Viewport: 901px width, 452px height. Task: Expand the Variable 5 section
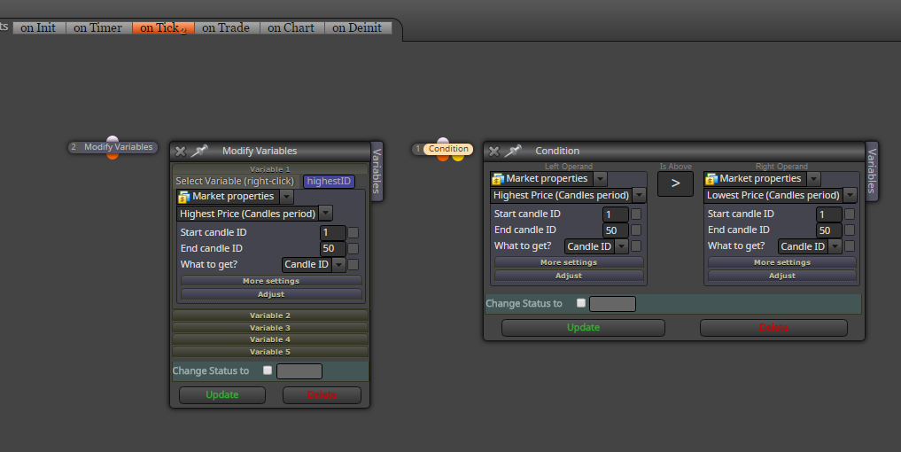(270, 352)
